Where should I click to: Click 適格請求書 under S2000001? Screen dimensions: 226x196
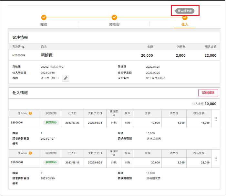point(154,139)
